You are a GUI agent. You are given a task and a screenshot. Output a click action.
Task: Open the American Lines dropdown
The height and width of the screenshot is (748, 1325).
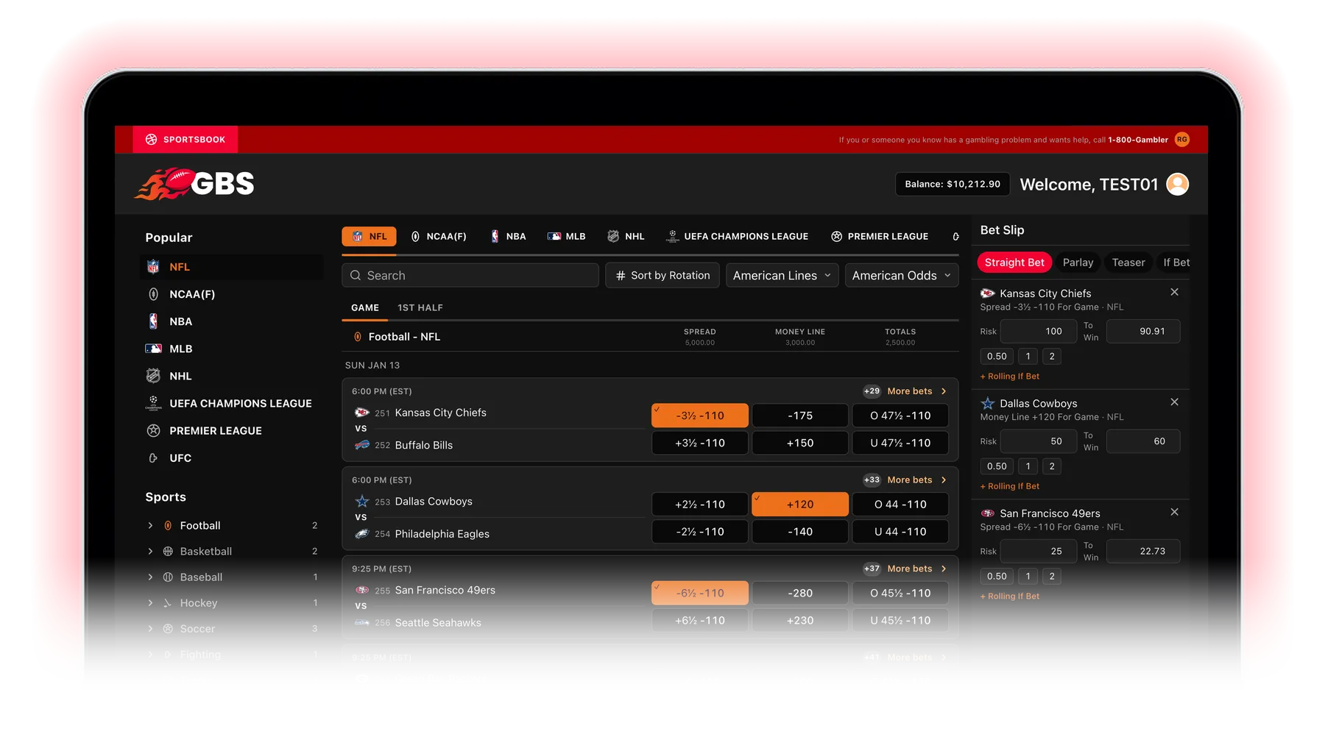[782, 275]
